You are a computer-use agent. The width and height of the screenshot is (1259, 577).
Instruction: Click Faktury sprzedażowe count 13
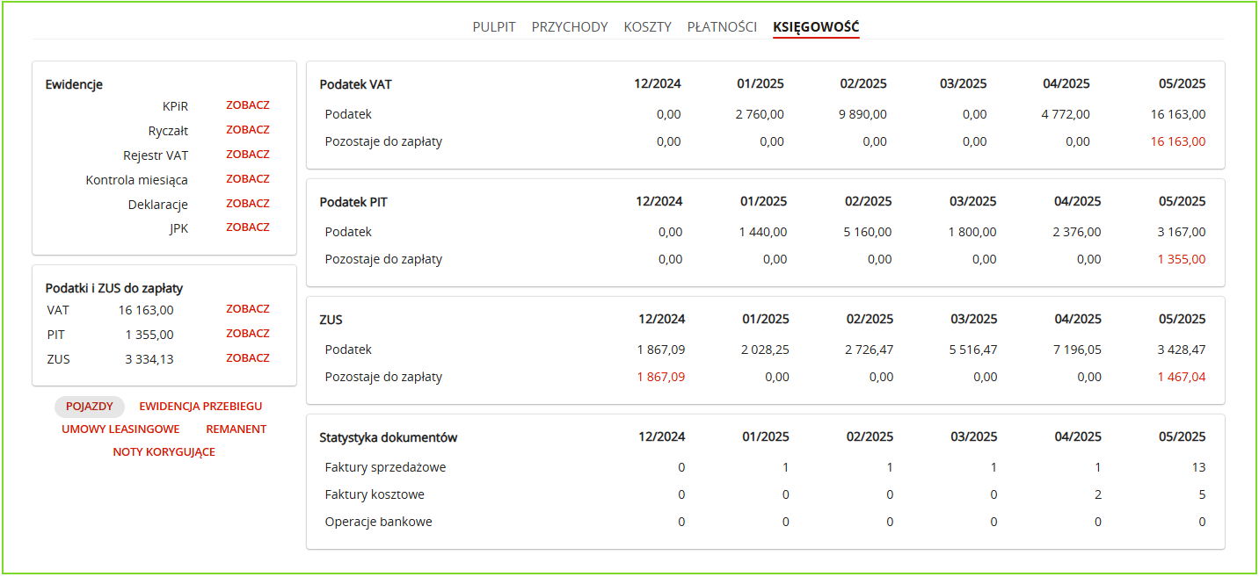1199,467
